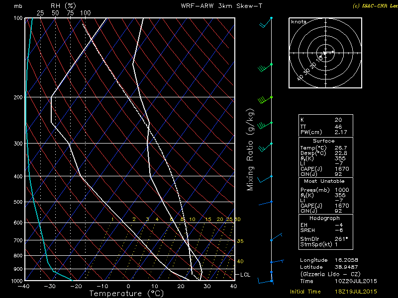
Task: Click the hodograph center origin
Action: tap(325, 53)
